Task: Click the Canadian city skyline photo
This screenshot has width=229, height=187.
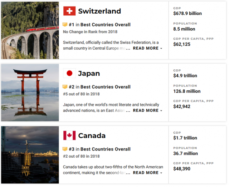Action: [30, 155]
